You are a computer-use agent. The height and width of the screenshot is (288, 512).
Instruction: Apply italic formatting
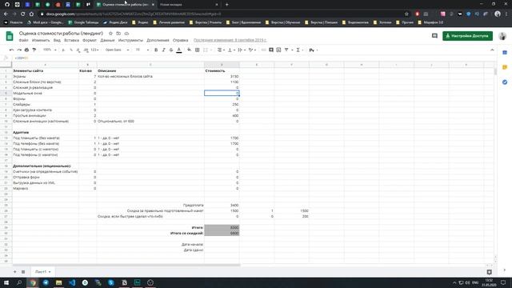click(x=163, y=50)
